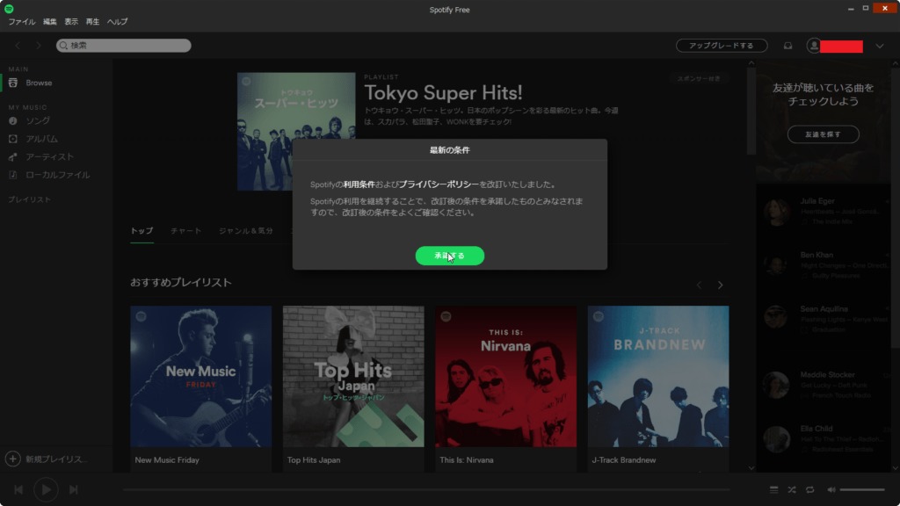Toggle shuffle mode
This screenshot has width=900, height=506.
(792, 489)
